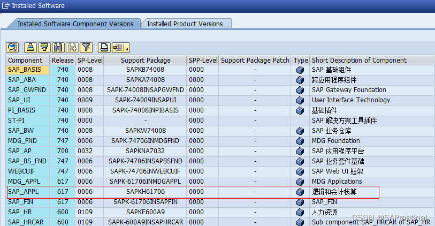
Task: Click the package Type icon in the SAP_HR row
Action: pyautogui.click(x=300, y=212)
